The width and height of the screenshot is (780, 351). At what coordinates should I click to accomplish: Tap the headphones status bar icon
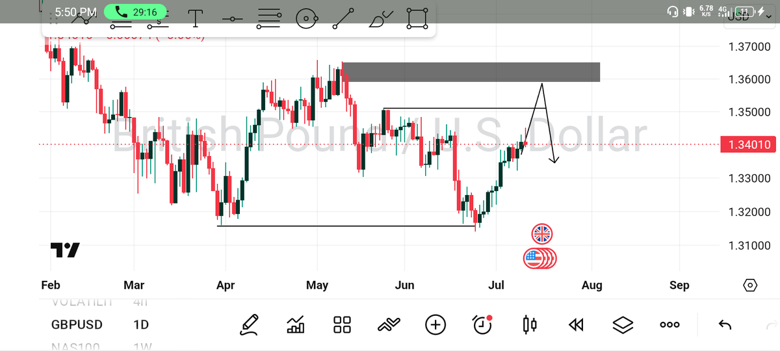click(673, 12)
